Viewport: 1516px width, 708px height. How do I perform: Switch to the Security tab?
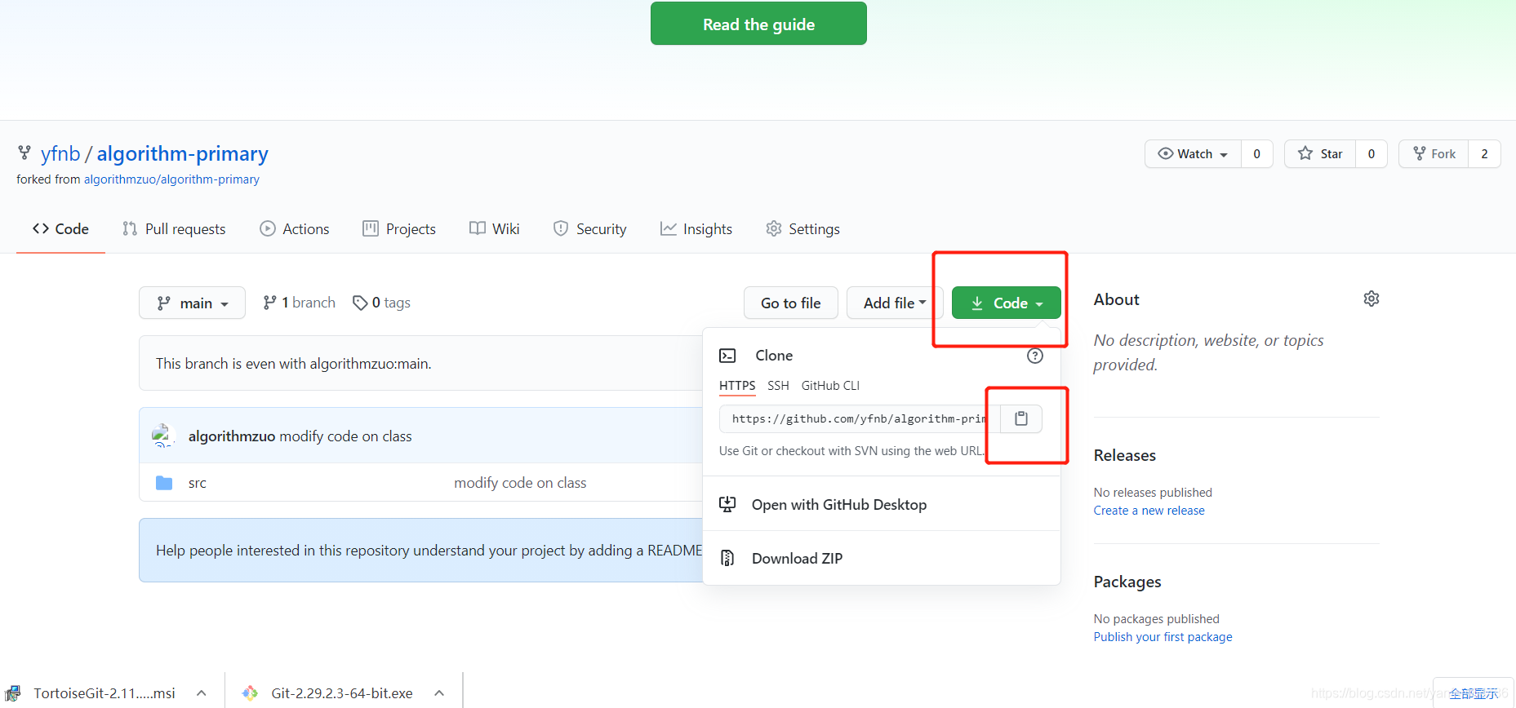(x=590, y=229)
